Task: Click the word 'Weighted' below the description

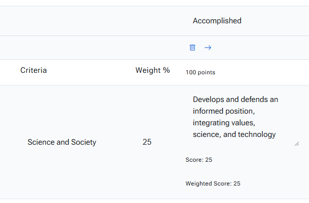Action: click(200, 184)
